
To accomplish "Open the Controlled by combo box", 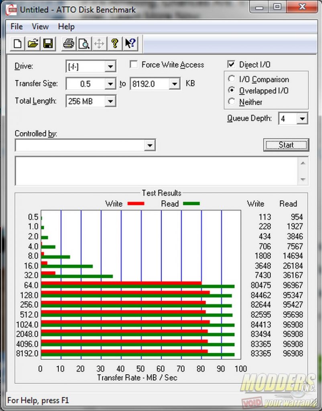I will (x=150, y=145).
